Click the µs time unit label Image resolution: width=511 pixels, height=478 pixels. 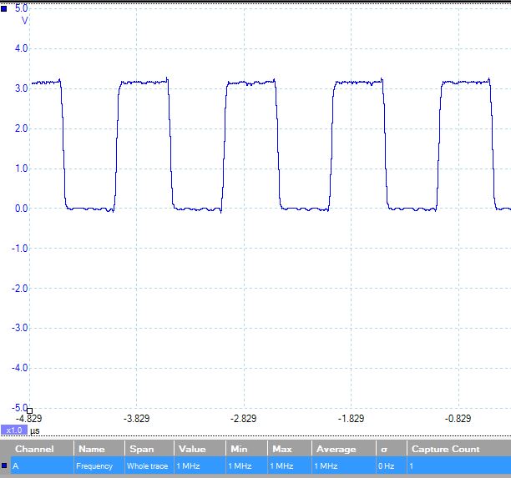coord(35,430)
